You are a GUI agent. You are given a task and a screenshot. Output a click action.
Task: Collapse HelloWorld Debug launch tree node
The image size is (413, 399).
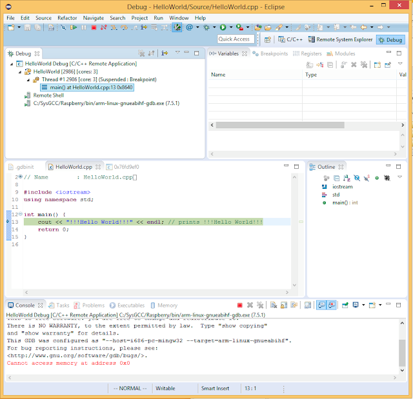point(12,64)
